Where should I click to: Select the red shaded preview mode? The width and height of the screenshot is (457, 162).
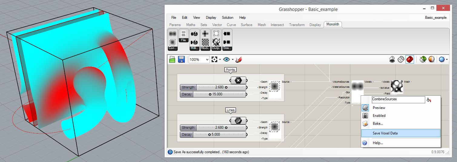(410, 59)
